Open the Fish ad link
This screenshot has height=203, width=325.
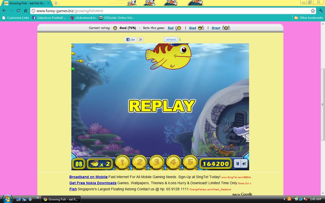73,189
